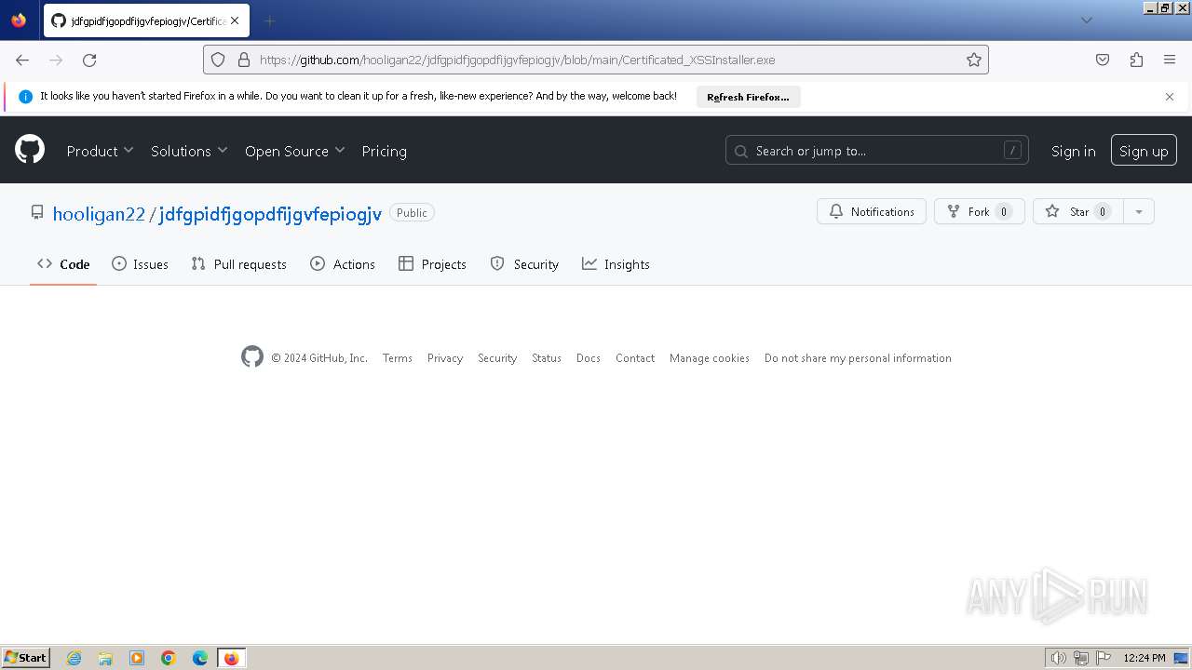This screenshot has height=670, width=1192.
Task: Go back with the browser back arrow
Action: (x=22, y=60)
